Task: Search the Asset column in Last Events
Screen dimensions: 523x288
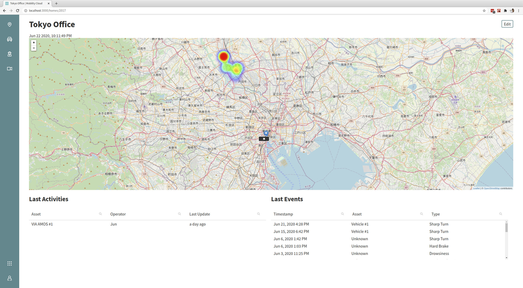Action: point(421,214)
